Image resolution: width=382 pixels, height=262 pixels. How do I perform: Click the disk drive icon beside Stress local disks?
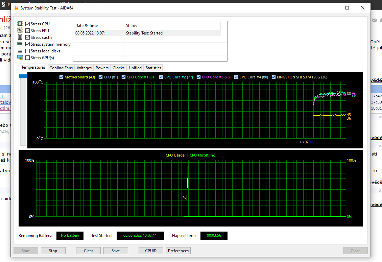pos(20,51)
